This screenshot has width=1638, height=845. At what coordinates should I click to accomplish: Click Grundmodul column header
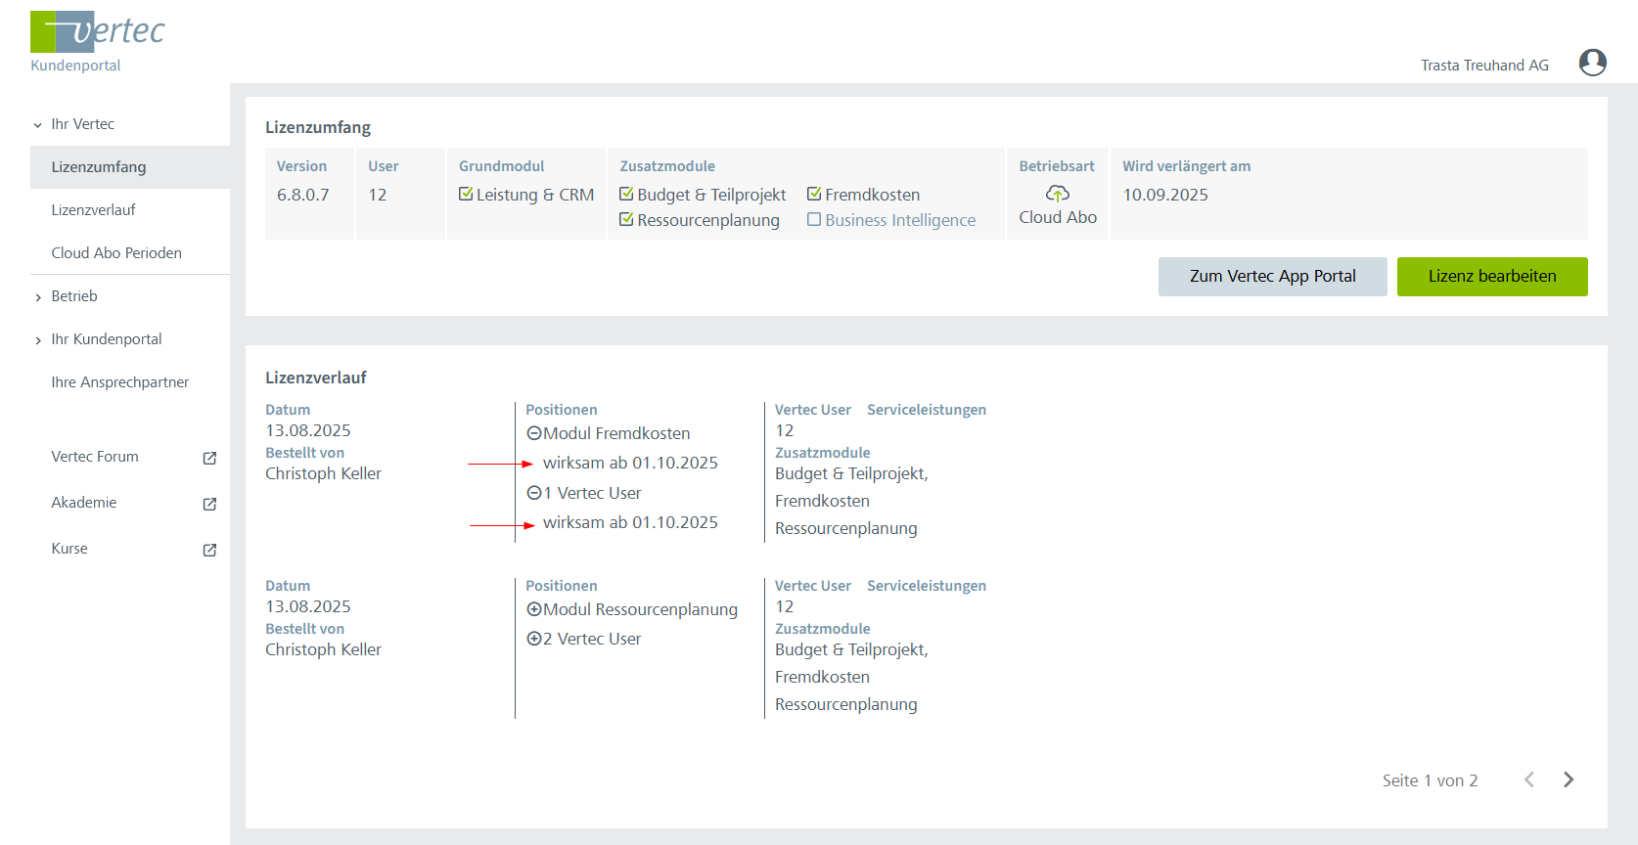click(501, 166)
